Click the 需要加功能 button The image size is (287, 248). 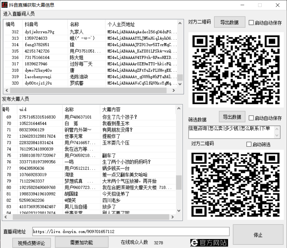[x=82, y=242]
